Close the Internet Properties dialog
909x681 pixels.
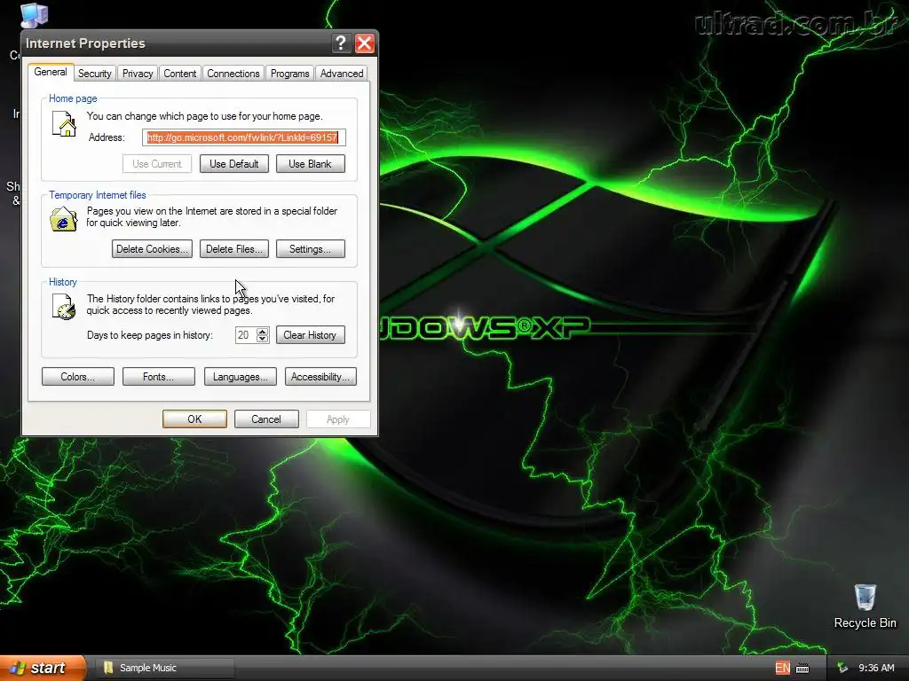tap(365, 43)
